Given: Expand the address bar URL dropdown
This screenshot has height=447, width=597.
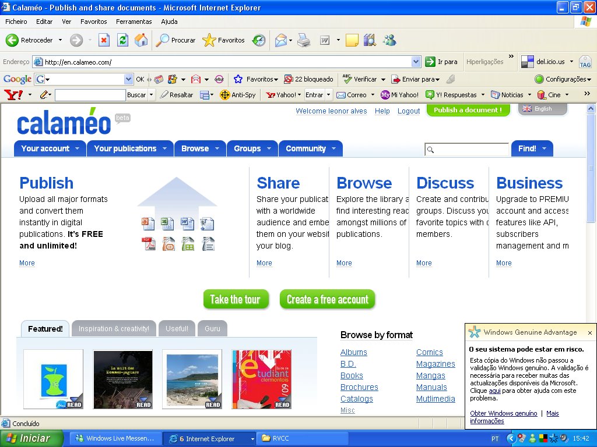Looking at the screenshot, I should point(416,62).
